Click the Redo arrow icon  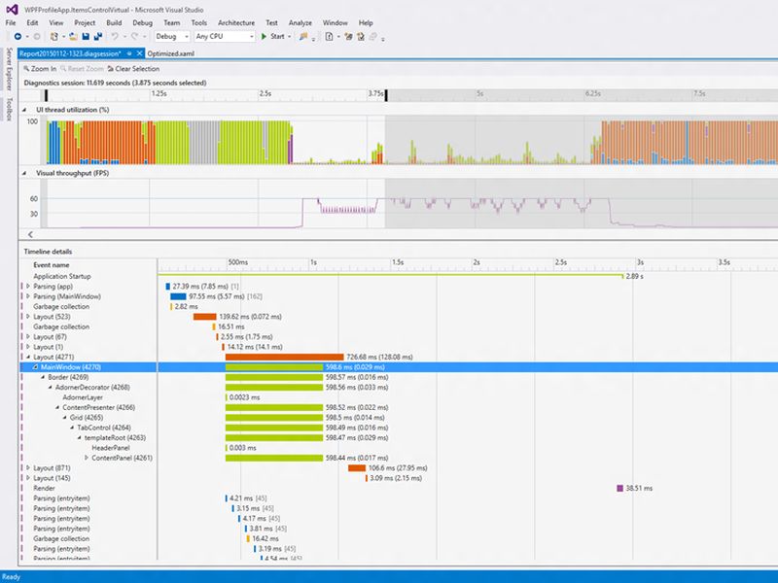coord(134,36)
